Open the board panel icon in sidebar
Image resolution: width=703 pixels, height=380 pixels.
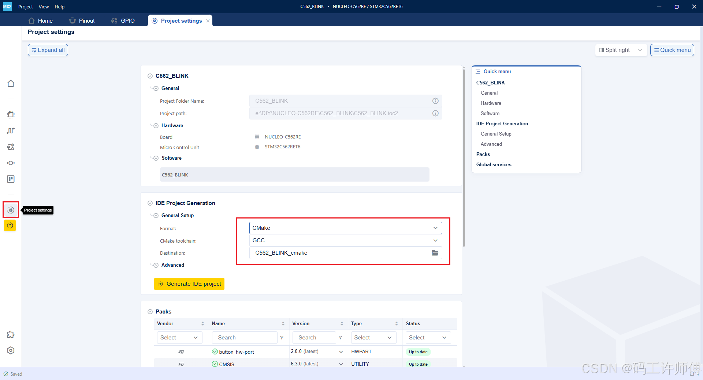click(11, 179)
